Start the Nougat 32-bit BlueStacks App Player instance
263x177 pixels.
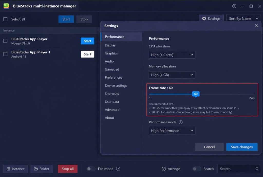[x=87, y=41]
